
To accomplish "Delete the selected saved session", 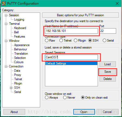I will [108, 79].
